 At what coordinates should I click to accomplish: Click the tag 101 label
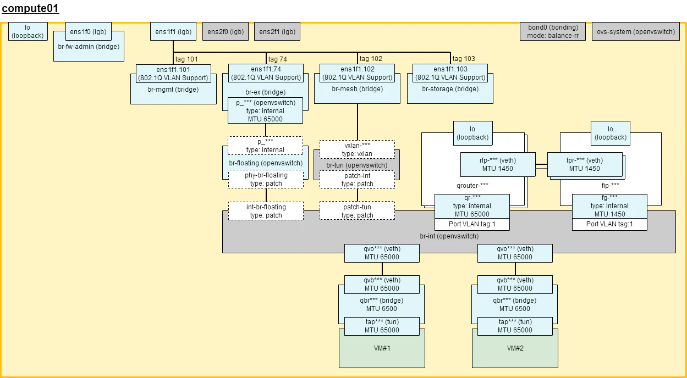tap(186, 59)
